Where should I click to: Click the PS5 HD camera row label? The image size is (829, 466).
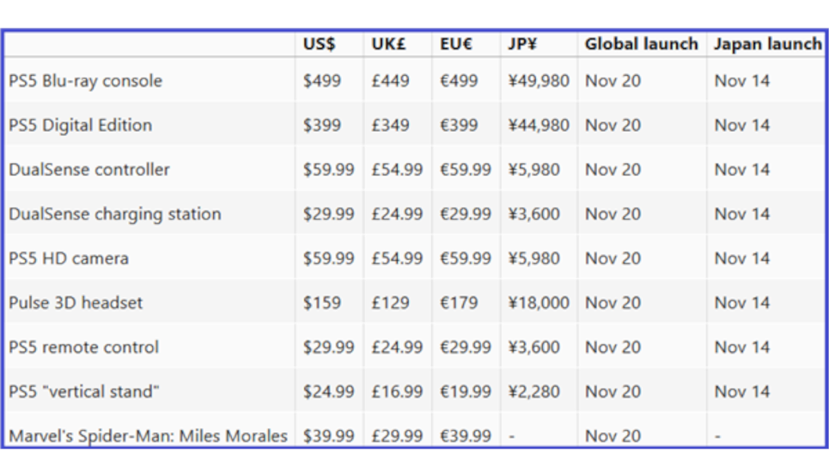[x=68, y=258]
